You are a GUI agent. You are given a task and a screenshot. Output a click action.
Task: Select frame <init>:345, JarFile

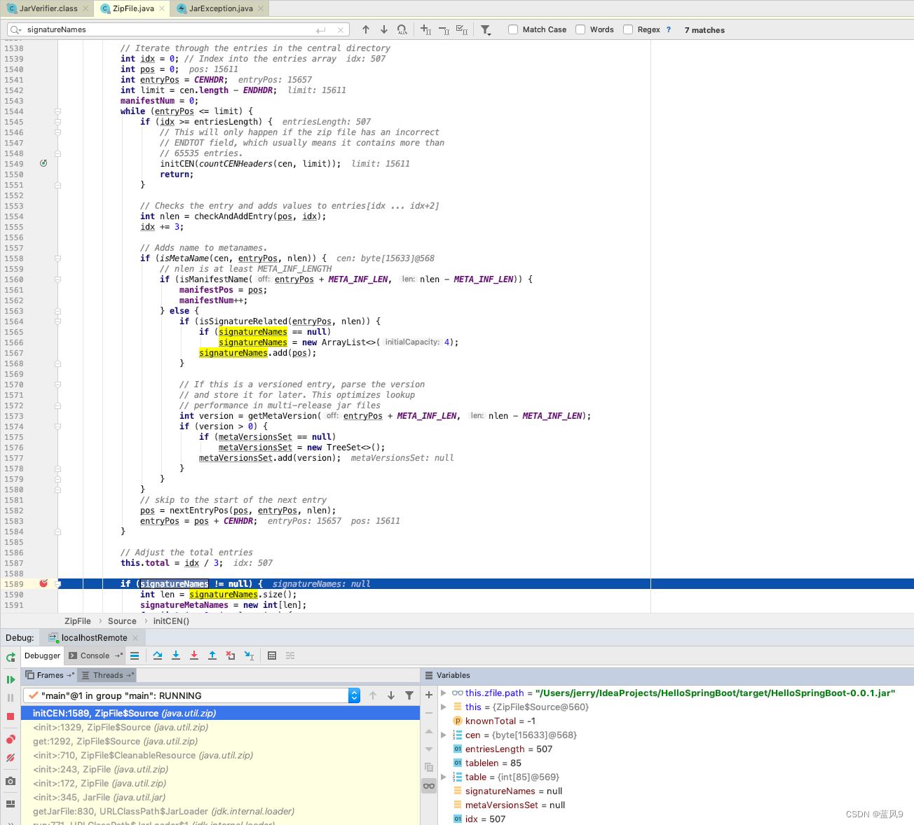click(220, 797)
